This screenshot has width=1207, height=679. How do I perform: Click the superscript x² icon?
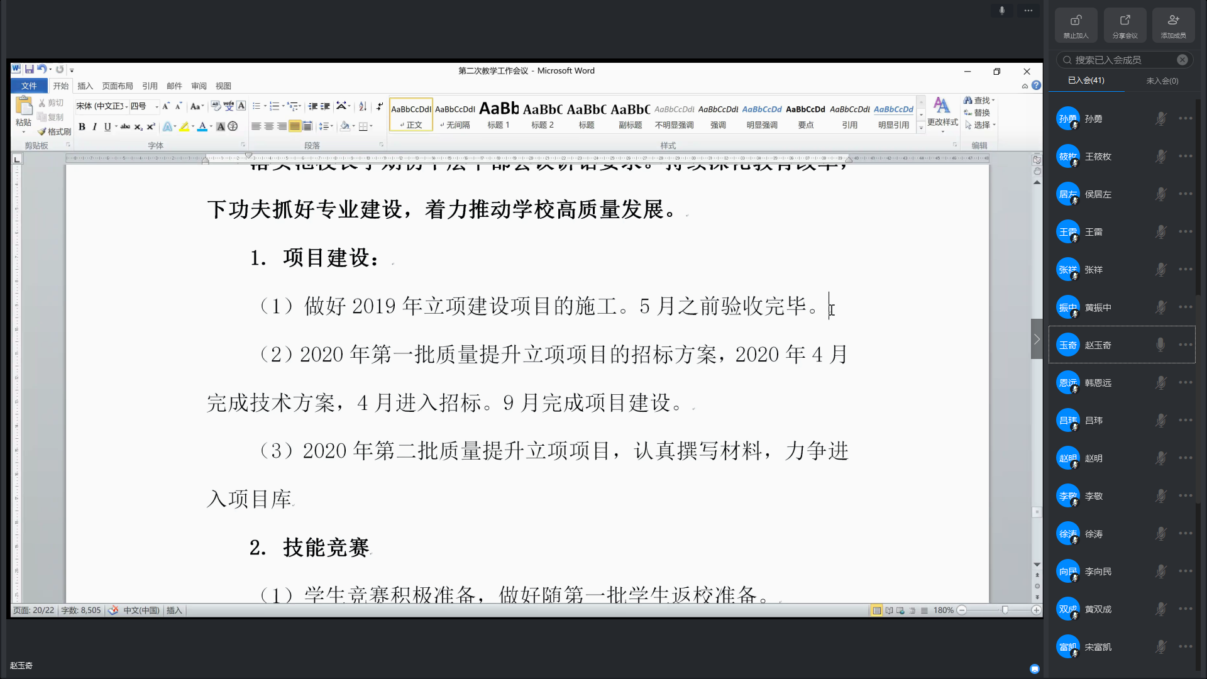click(x=151, y=126)
